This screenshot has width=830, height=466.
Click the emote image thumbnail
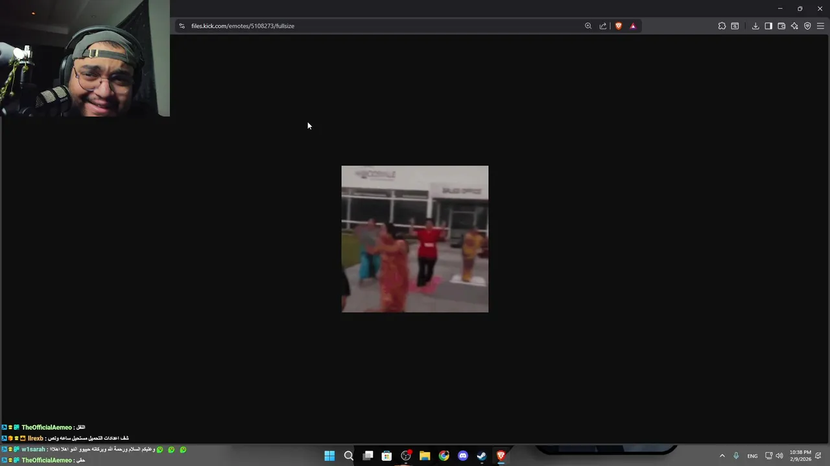(x=415, y=239)
